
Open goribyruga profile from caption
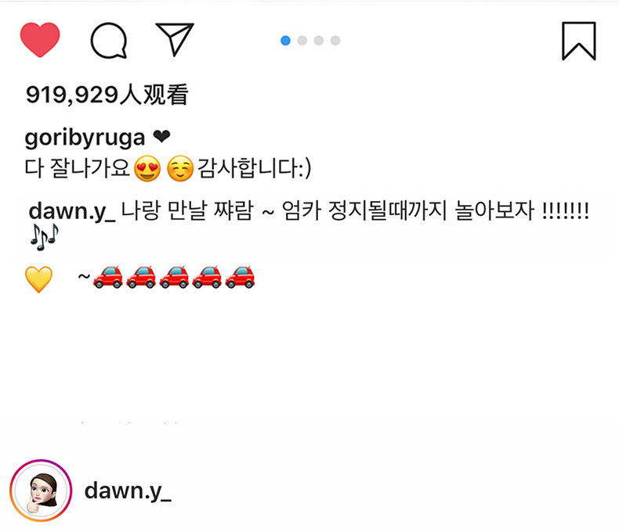pos(85,138)
